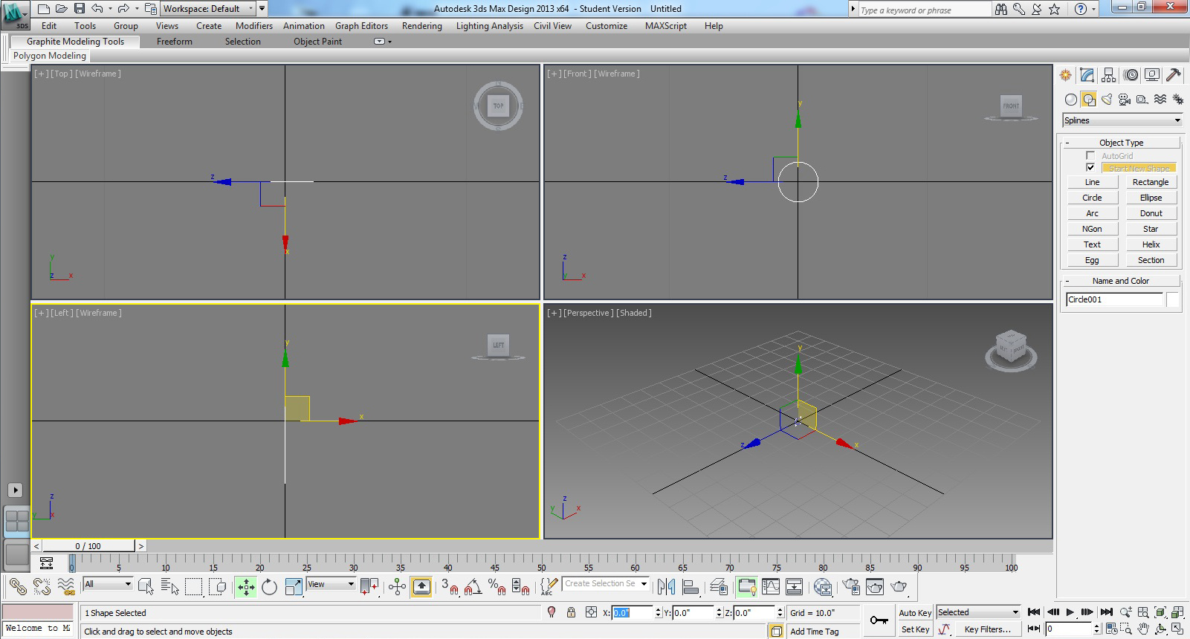Click the Helix spline button

click(x=1151, y=244)
